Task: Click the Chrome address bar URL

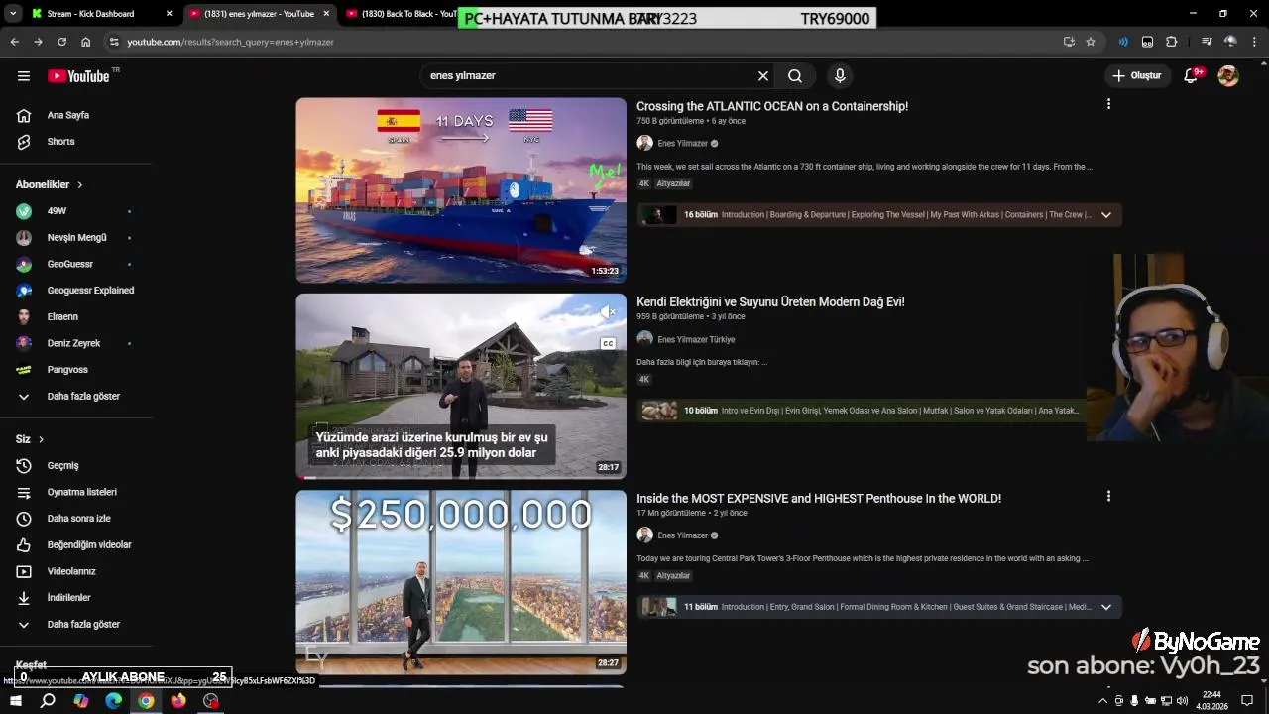Action: click(230, 42)
